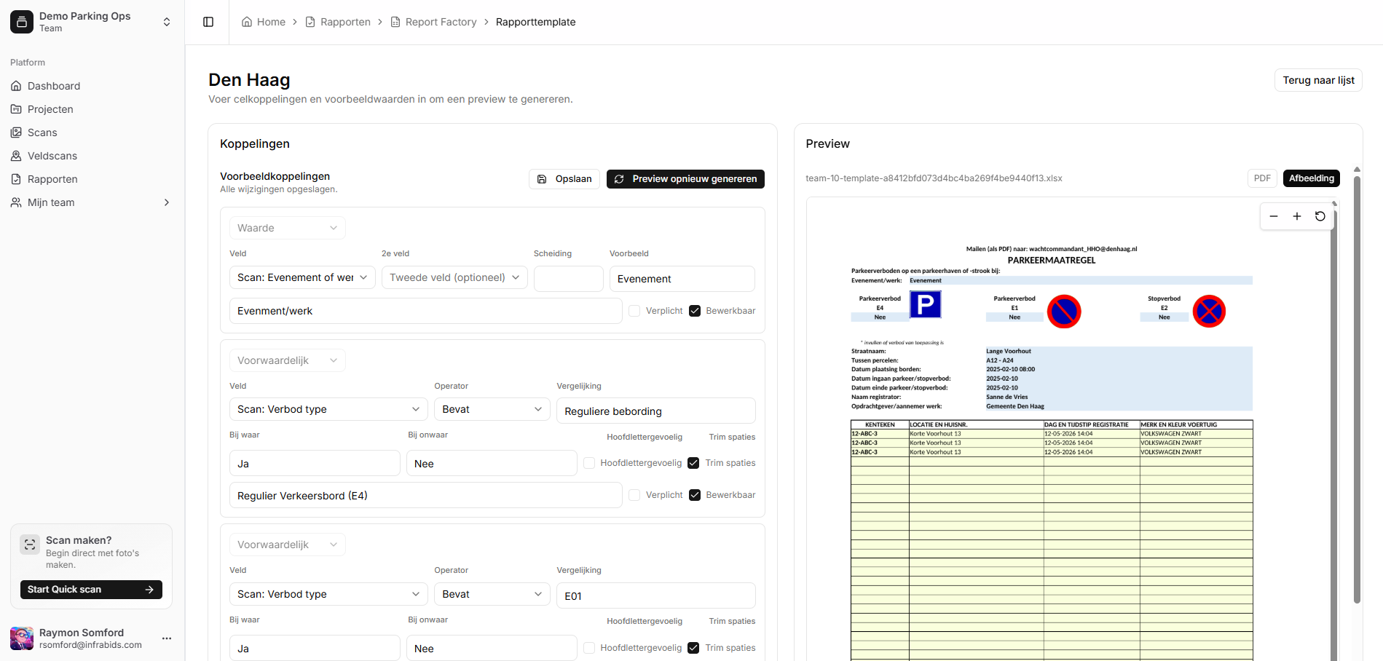Toggle Verplicht checkbox for Evenment/werk
The width and height of the screenshot is (1383, 661).
pyautogui.click(x=634, y=311)
